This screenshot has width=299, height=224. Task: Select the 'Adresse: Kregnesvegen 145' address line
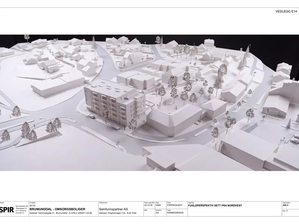pyautogui.click(x=118, y=213)
